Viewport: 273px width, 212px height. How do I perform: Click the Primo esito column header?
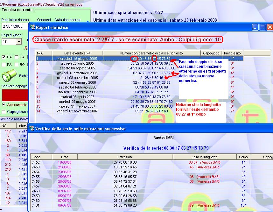pyautogui.click(x=233, y=53)
